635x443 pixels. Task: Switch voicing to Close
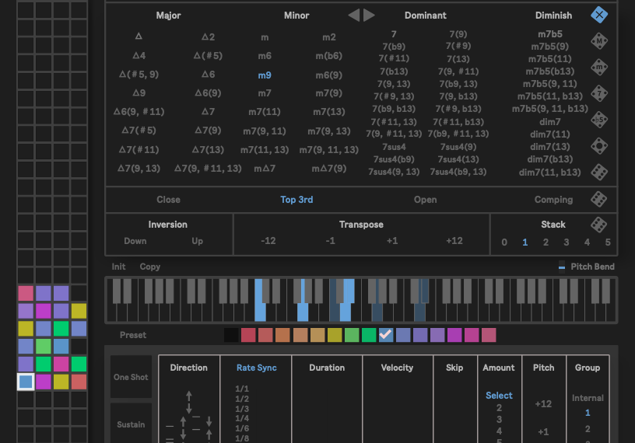pyautogui.click(x=168, y=200)
